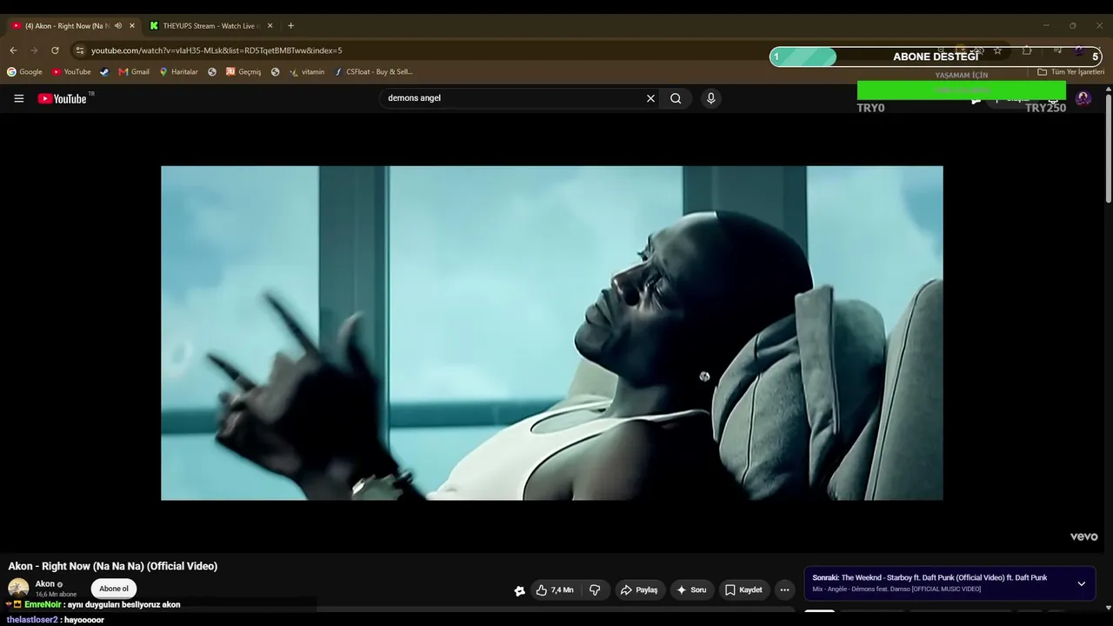
Task: Open the Haritalar maps bookmark
Action: coord(178,72)
